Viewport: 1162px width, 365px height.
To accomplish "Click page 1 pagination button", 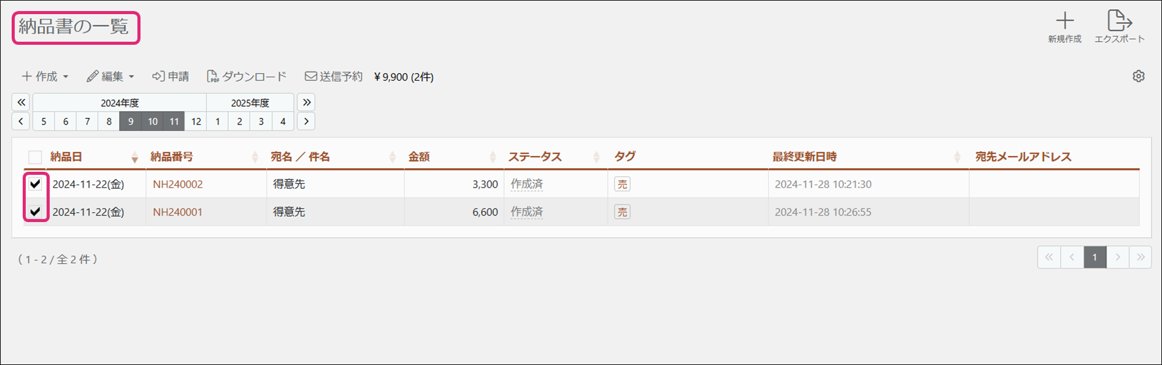I will tap(1095, 258).
